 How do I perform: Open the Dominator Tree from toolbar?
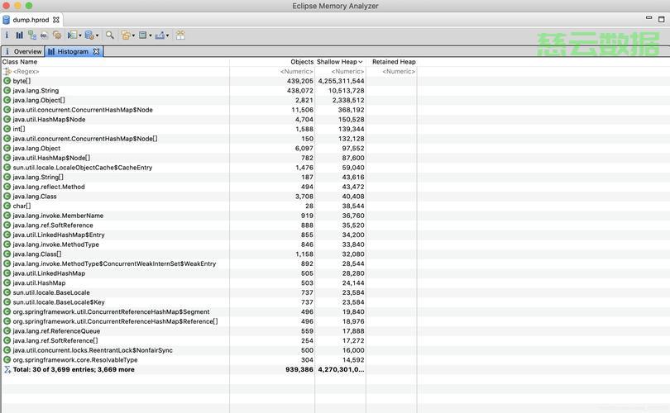click(31, 36)
